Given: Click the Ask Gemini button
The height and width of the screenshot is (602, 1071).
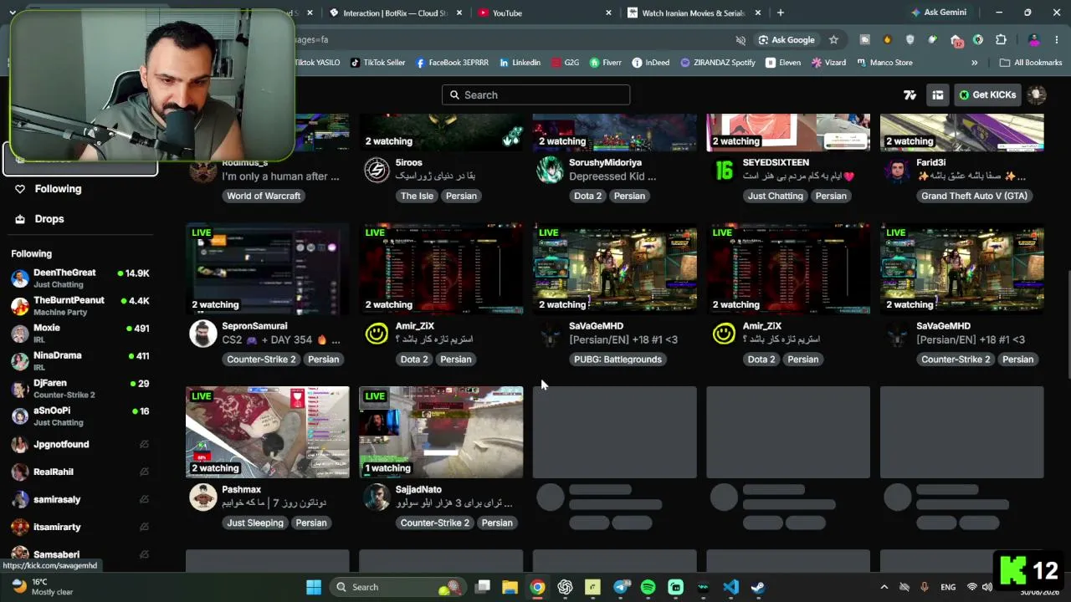Looking at the screenshot, I should pos(939,13).
